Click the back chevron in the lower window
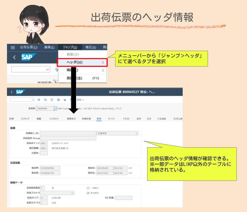Screen dimensions: 247x212 point(12,92)
